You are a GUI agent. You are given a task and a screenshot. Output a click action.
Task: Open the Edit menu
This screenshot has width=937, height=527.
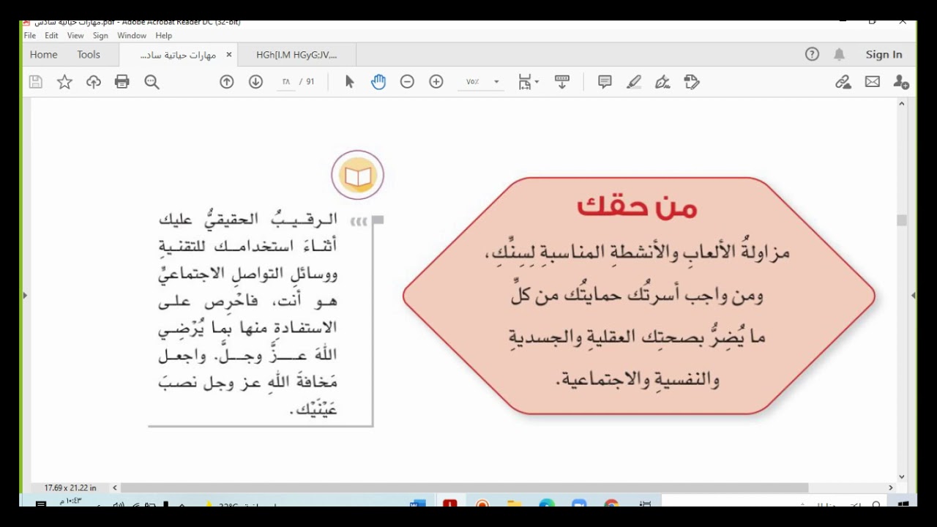(51, 35)
